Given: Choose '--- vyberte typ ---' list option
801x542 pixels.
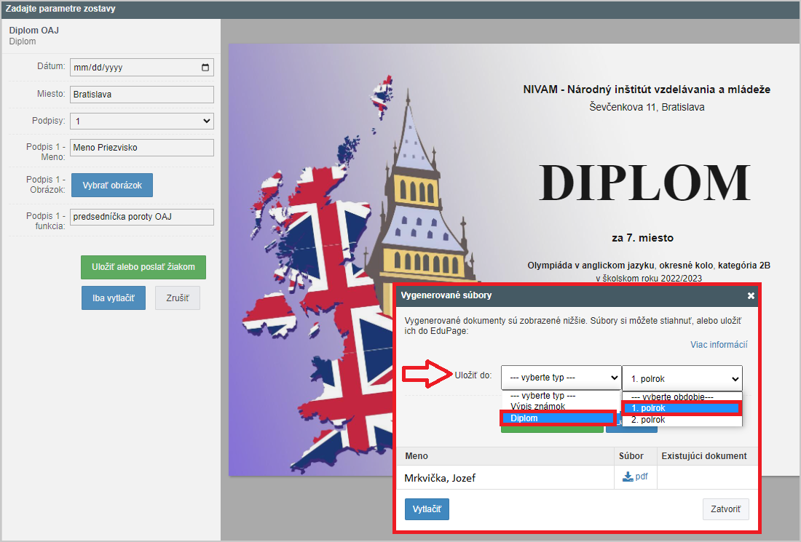Looking at the screenshot, I should click(542, 396).
